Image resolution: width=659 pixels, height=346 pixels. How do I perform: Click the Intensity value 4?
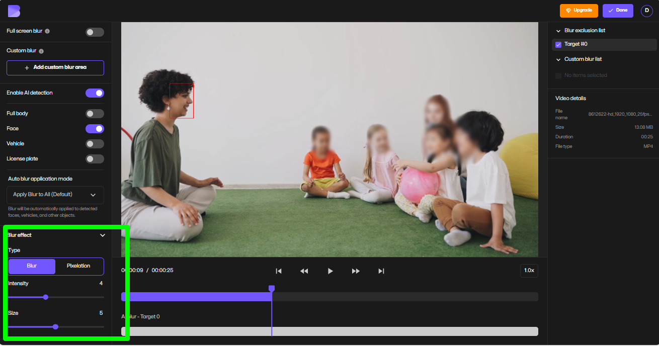[x=101, y=284]
